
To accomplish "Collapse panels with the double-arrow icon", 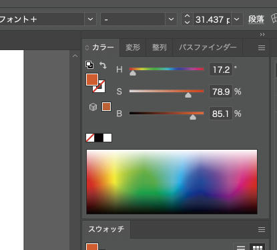I will tap(262, 35).
